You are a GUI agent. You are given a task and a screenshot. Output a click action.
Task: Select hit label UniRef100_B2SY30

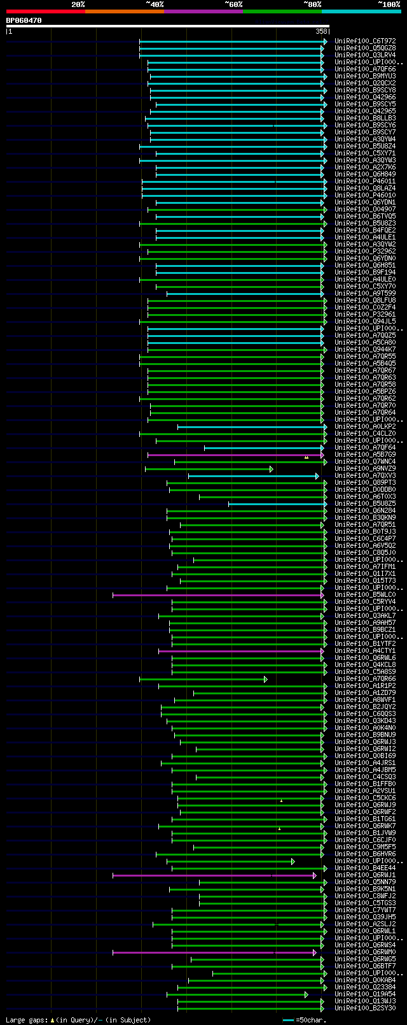click(365, 1008)
